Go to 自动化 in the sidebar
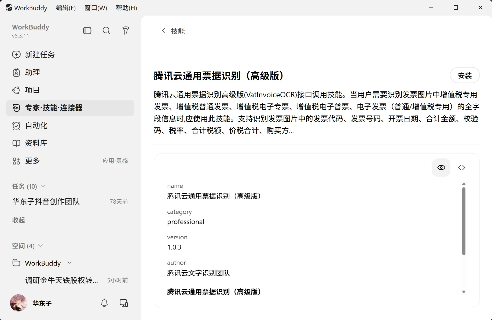Image resolution: width=492 pixels, height=320 pixels. (70, 125)
